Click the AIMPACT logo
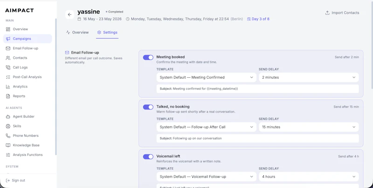Image resolution: width=373 pixels, height=188 pixels. (20, 10)
